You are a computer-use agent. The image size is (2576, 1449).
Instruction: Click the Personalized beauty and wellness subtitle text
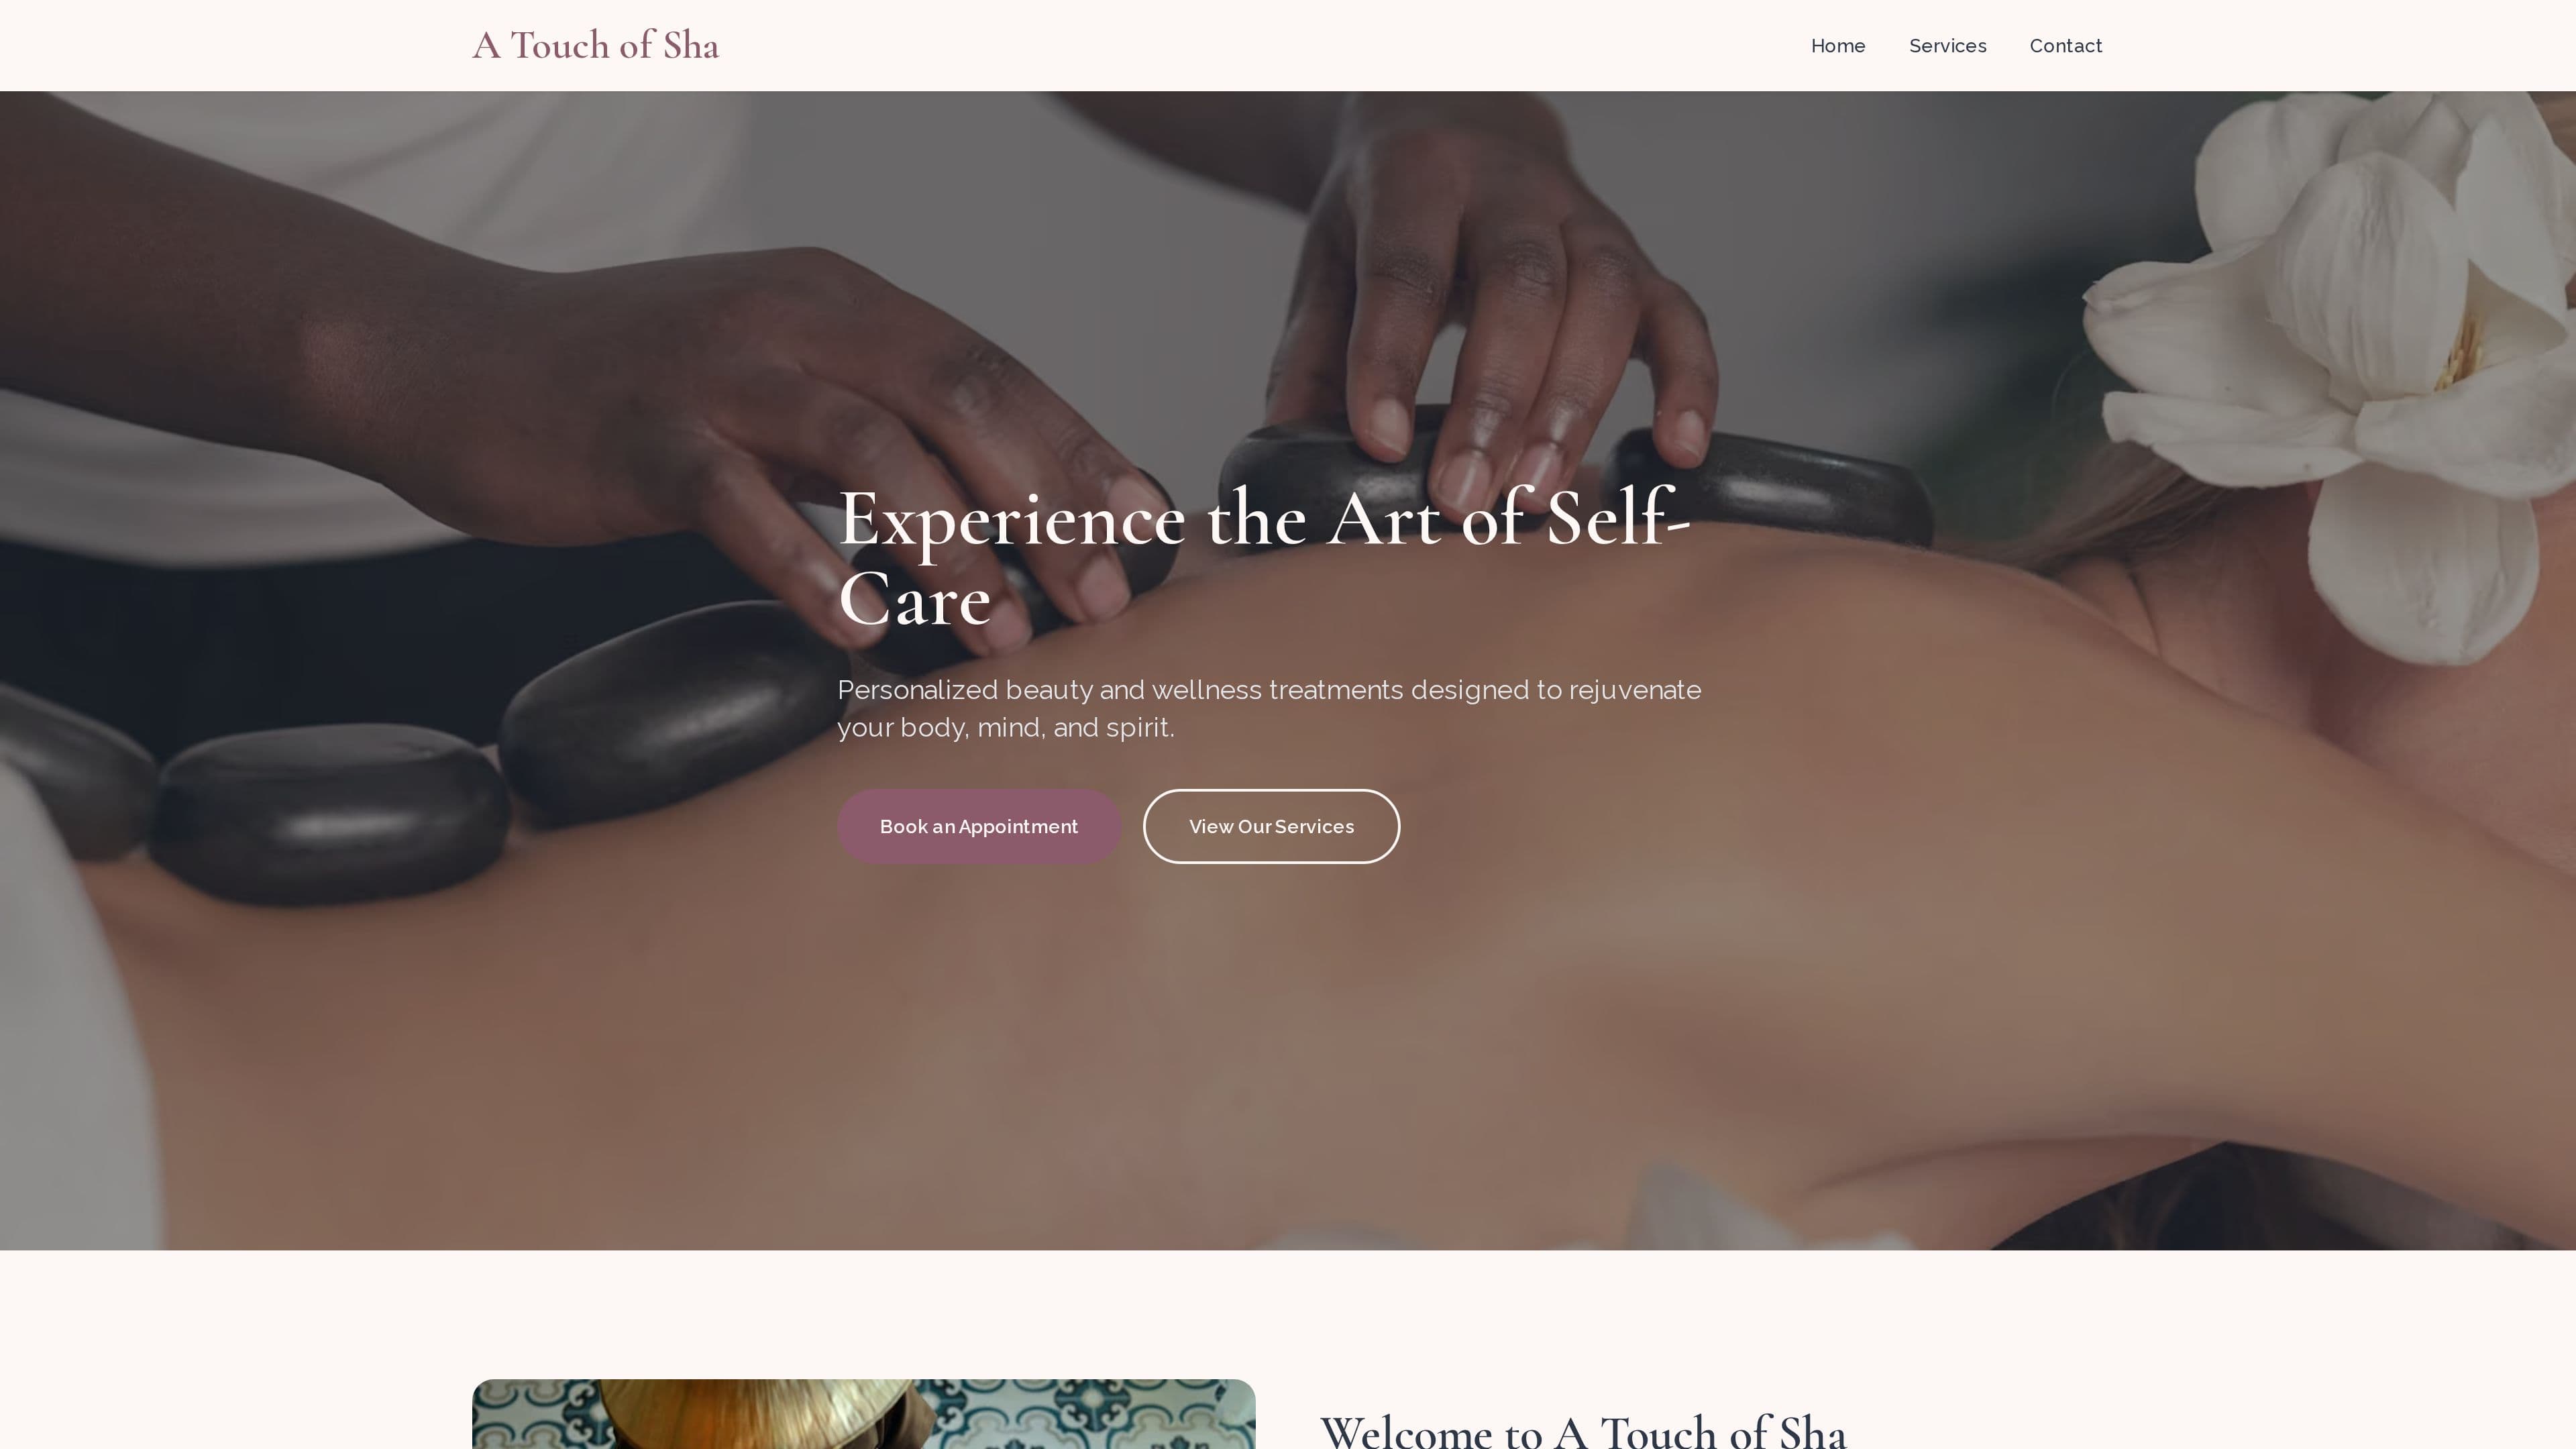click(1269, 708)
